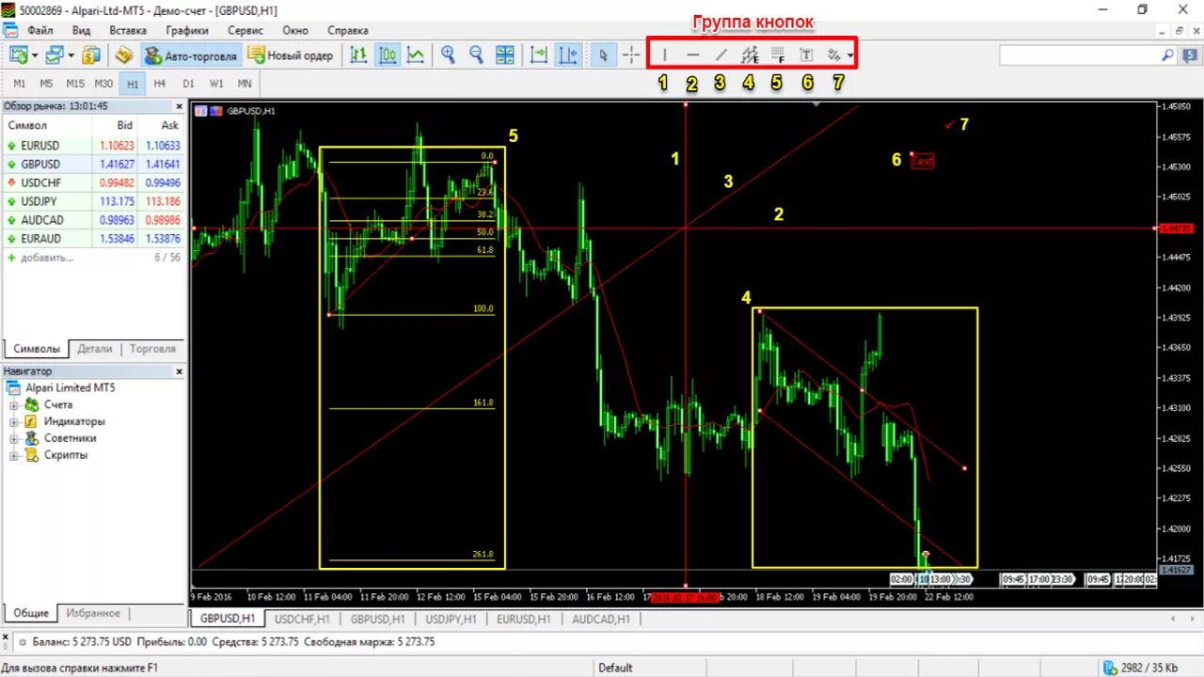Select the cursor arrow tool
This screenshot has width=1204, height=677.
604,55
